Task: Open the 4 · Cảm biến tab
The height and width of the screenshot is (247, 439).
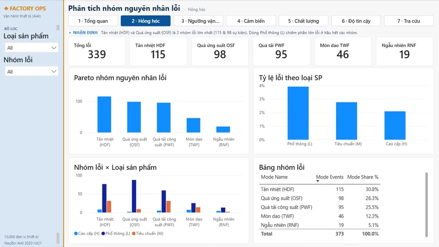Action: [x=251, y=21]
